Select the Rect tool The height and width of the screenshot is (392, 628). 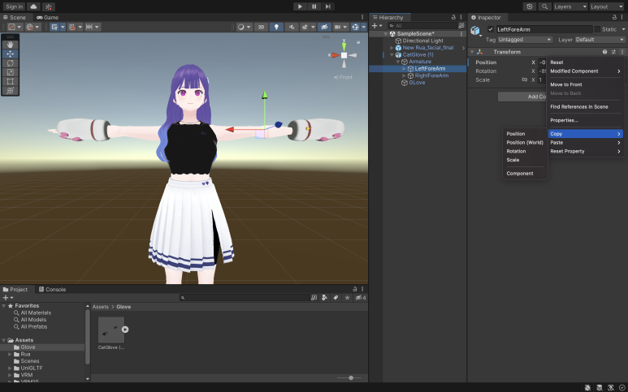(10, 82)
